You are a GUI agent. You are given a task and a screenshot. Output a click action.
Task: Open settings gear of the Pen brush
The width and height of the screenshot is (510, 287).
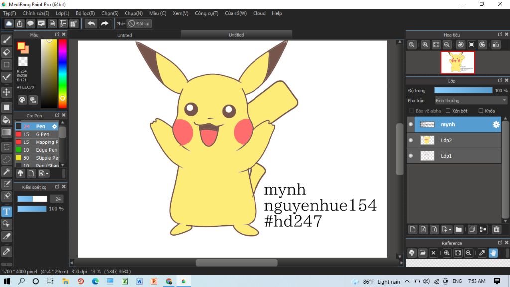click(x=54, y=126)
